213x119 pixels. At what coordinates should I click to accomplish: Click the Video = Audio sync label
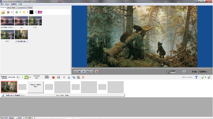187,77
